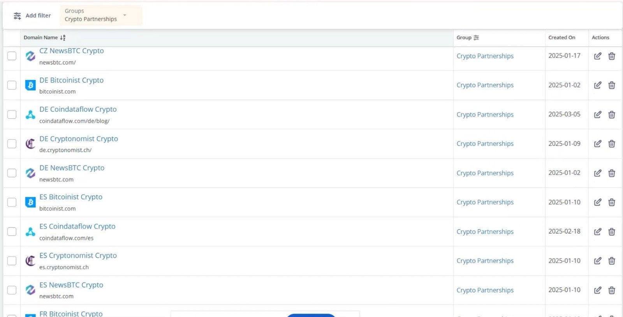The width and height of the screenshot is (623, 317).
Task: Delete the DE NewsBTC Crypto row
Action: click(x=612, y=173)
